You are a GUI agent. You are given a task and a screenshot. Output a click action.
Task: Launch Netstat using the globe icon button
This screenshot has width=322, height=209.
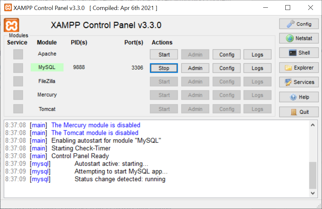tap(299, 38)
